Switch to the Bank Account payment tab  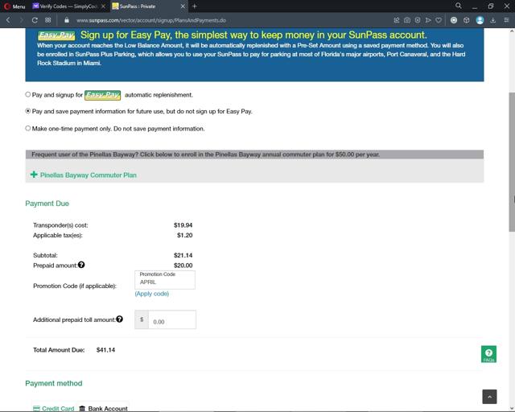104,409
